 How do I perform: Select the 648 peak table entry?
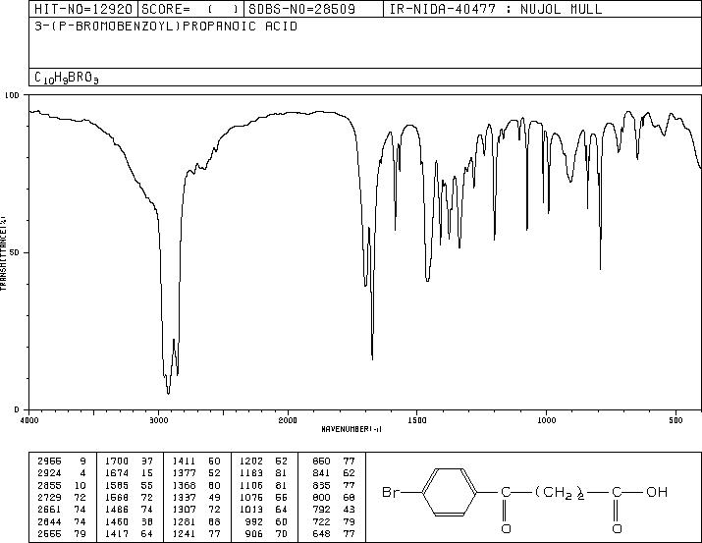tap(334, 534)
